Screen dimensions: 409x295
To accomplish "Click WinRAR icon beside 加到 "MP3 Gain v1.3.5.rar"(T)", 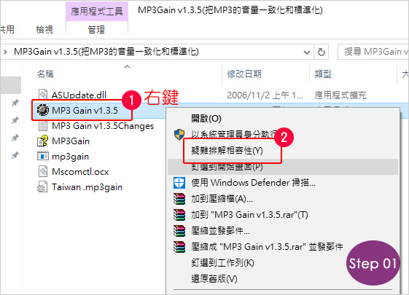I will click(179, 215).
